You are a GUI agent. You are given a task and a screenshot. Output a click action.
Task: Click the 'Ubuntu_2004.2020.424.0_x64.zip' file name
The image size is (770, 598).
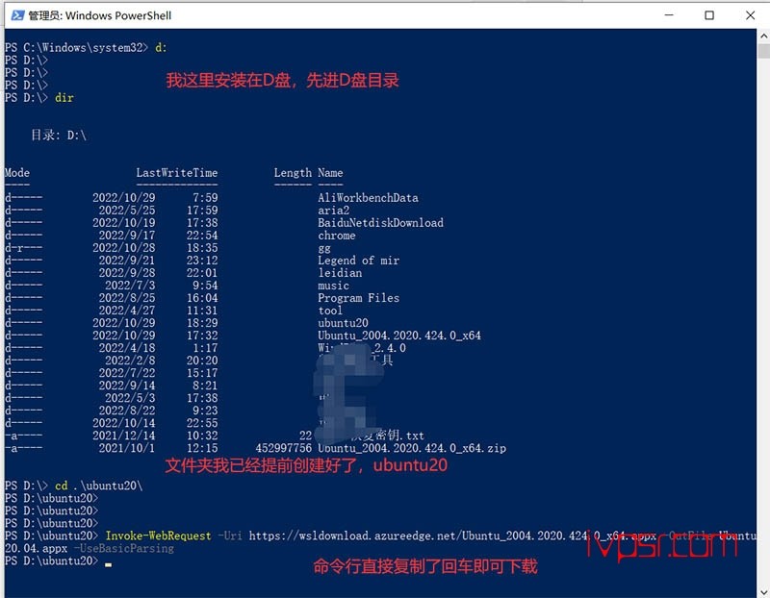[412, 448]
